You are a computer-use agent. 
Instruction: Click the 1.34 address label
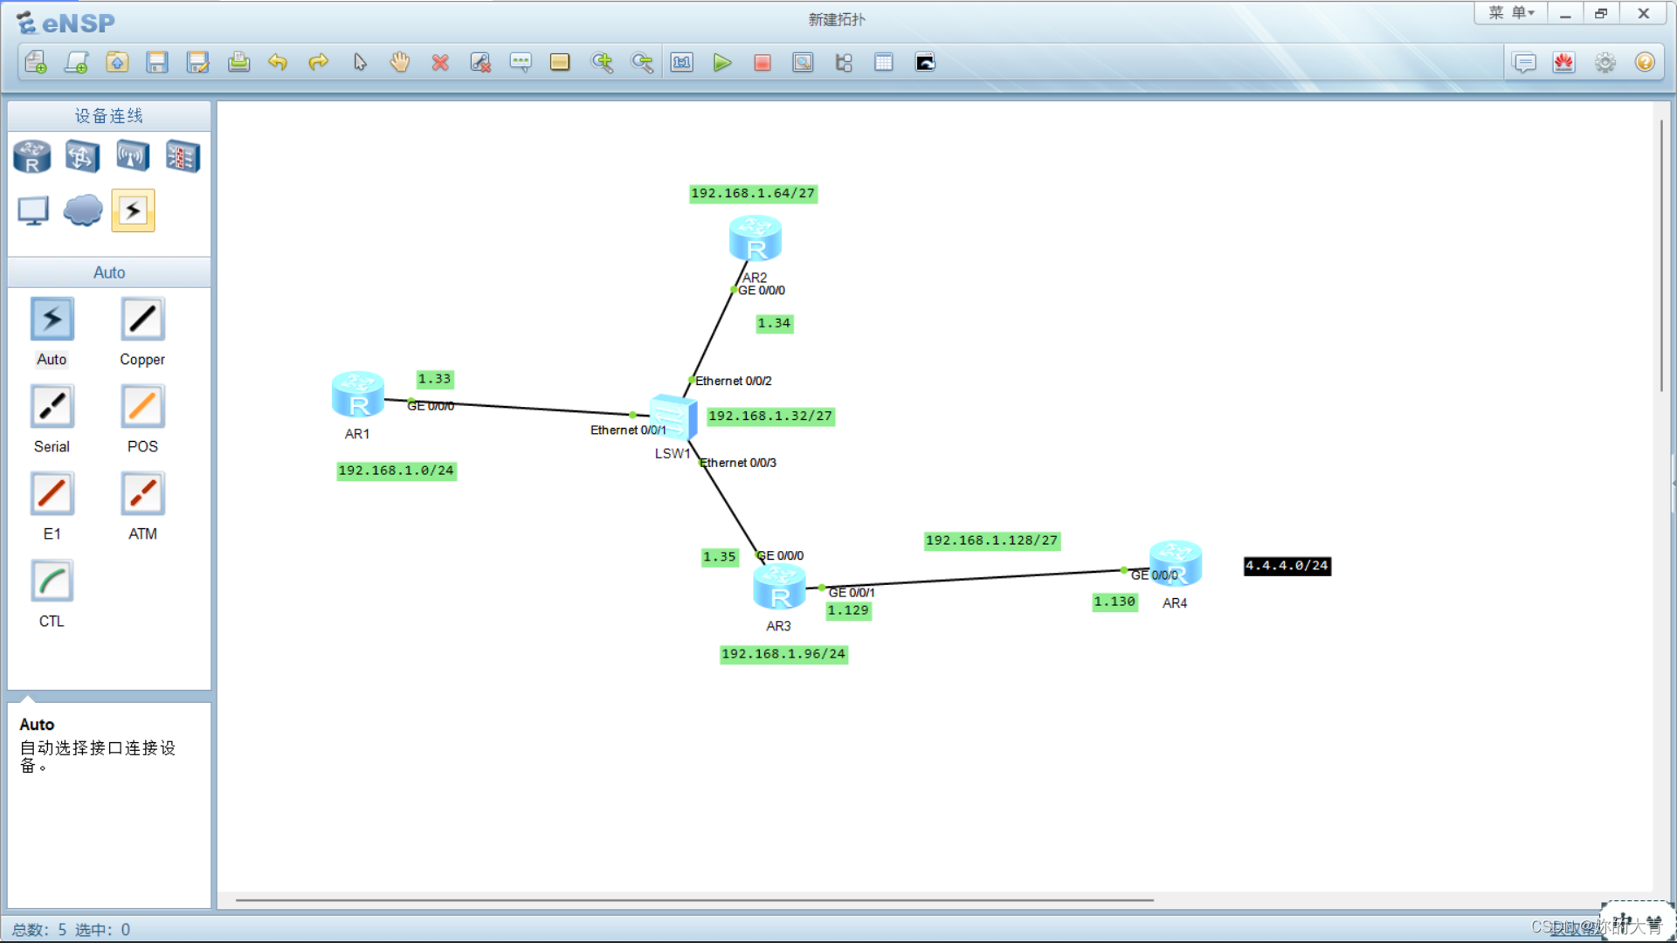click(774, 324)
